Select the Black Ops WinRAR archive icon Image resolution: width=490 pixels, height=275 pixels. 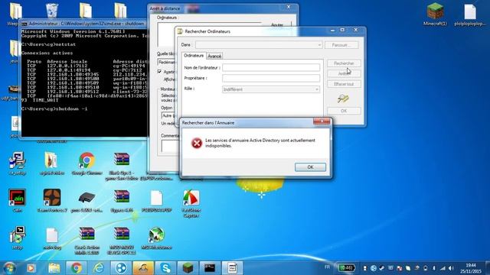pyautogui.click(x=122, y=167)
